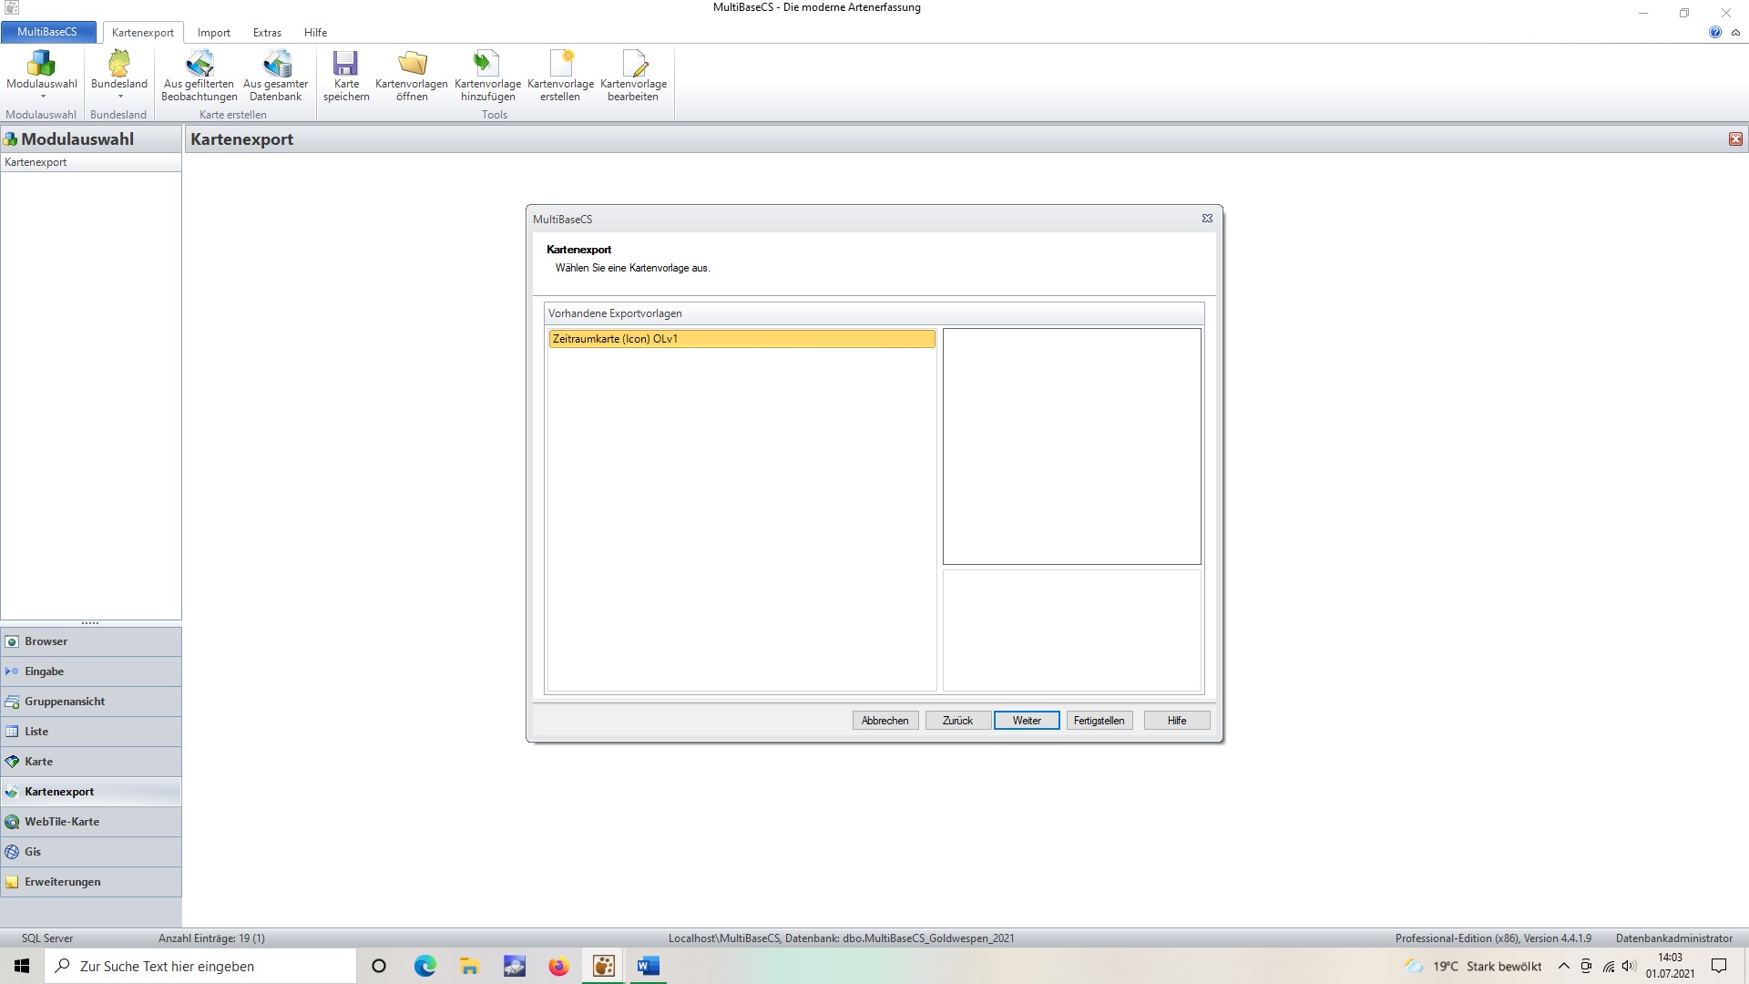Image resolution: width=1749 pixels, height=984 pixels.
Task: Open the Liste module
Action: [91, 732]
